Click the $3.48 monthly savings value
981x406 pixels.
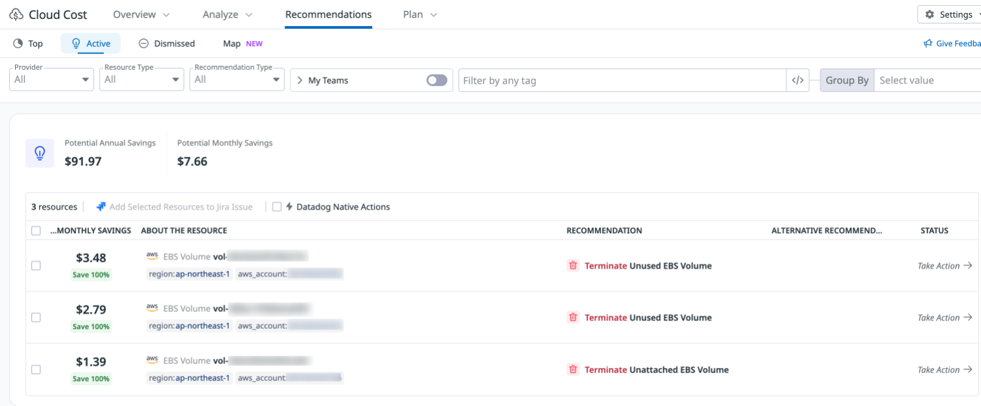coord(91,258)
